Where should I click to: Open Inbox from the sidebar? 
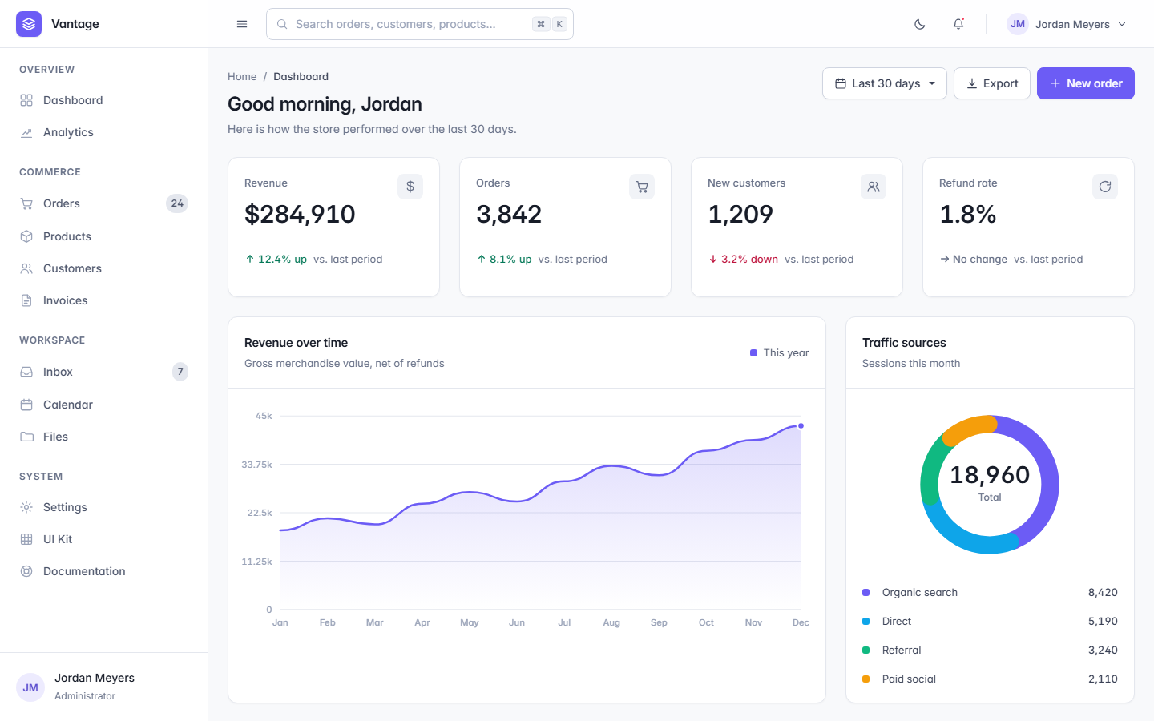click(104, 372)
